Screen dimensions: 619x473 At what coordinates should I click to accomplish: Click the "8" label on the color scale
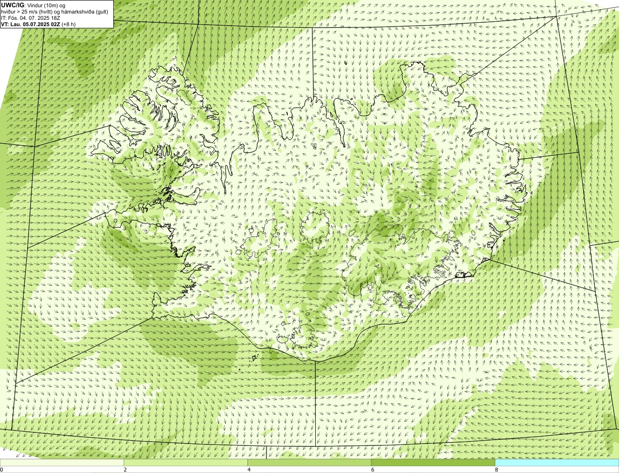pos(497,470)
